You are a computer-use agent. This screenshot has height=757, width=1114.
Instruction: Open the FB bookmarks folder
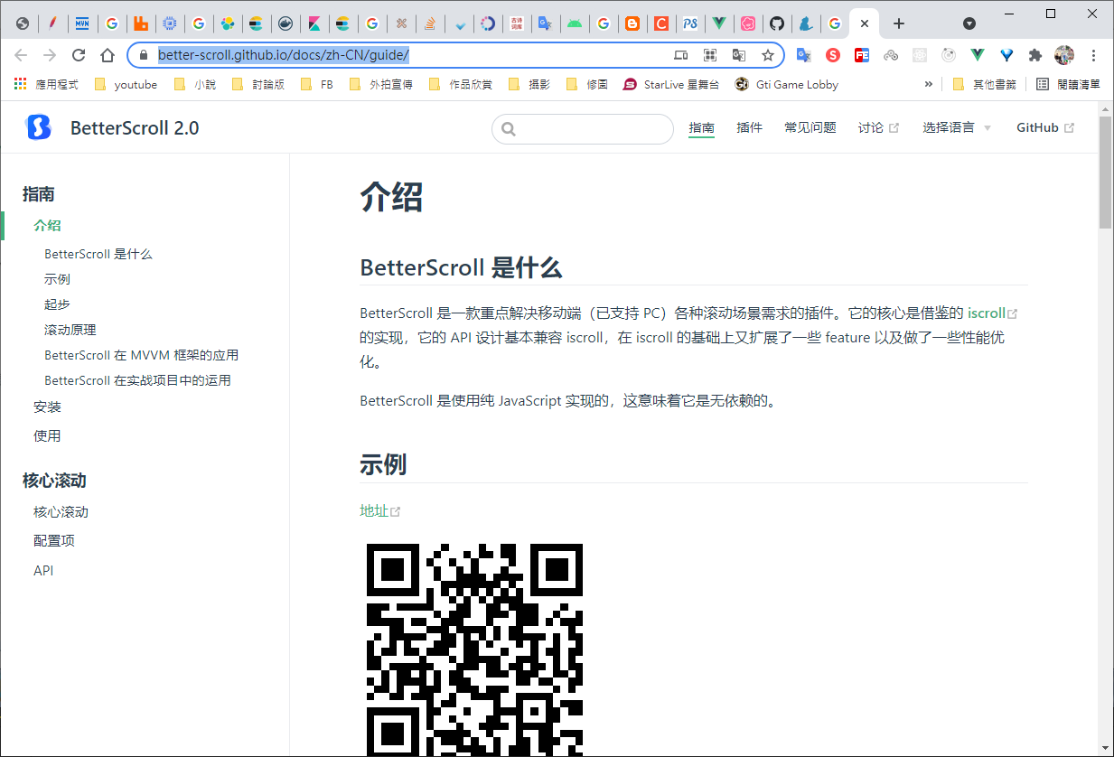tap(315, 84)
